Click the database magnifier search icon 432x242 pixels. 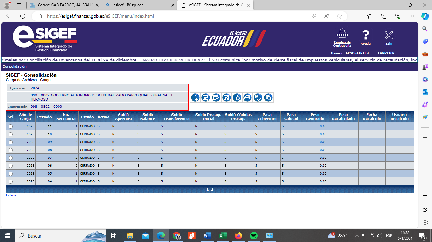click(x=268, y=98)
